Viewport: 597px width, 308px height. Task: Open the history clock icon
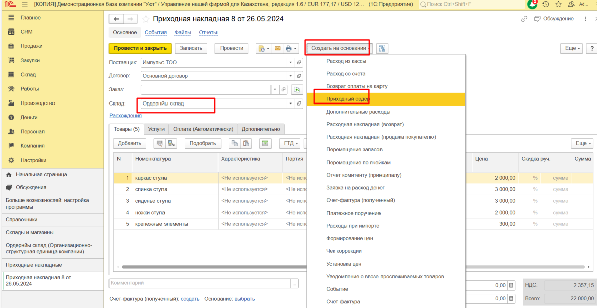546,4
